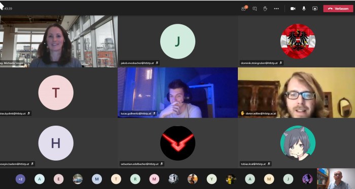Click the red Verlassen leave button
The width and height of the screenshot is (355, 189).
tap(338, 9)
